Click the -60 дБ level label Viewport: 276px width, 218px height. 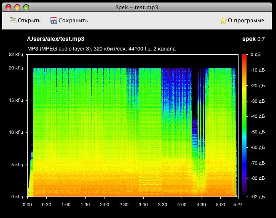tap(258, 147)
